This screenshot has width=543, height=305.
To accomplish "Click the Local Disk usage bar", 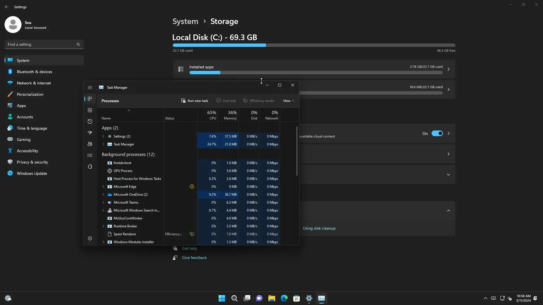I will click(314, 45).
